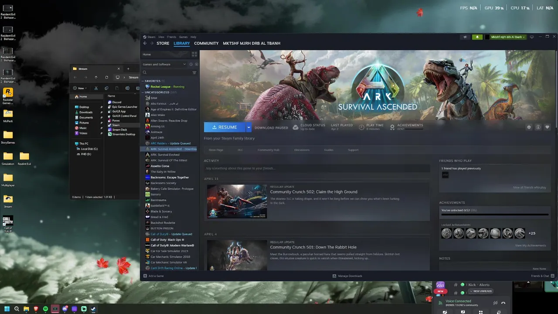Open Manage Downloads

tap(347, 276)
